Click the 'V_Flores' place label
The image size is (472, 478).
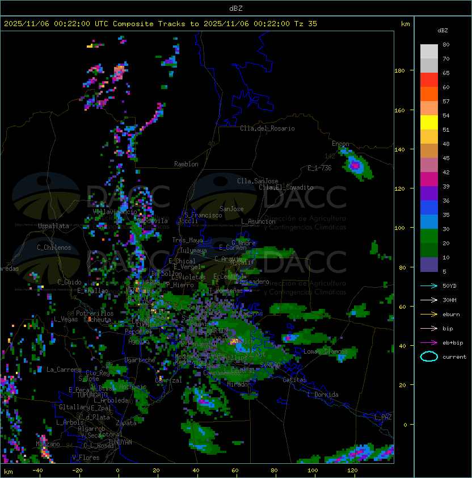(86, 458)
